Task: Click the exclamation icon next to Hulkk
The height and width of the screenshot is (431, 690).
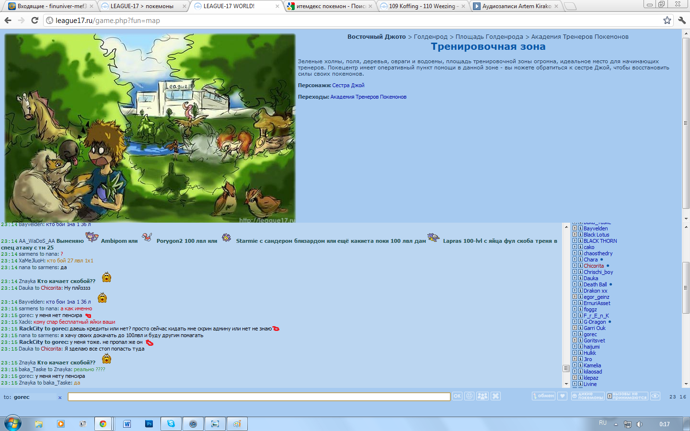Action: click(x=575, y=353)
